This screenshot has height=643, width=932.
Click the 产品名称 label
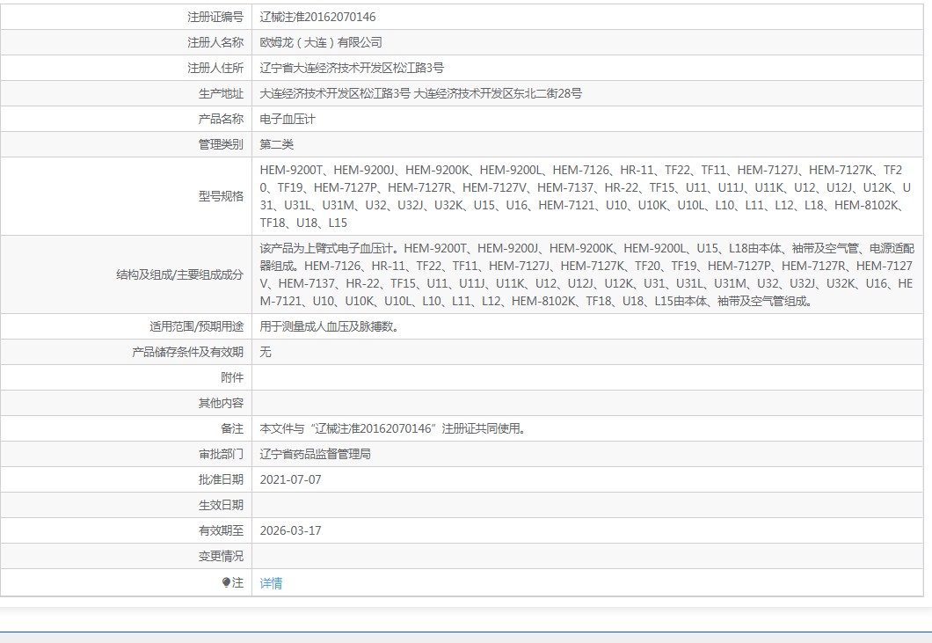[x=221, y=119]
